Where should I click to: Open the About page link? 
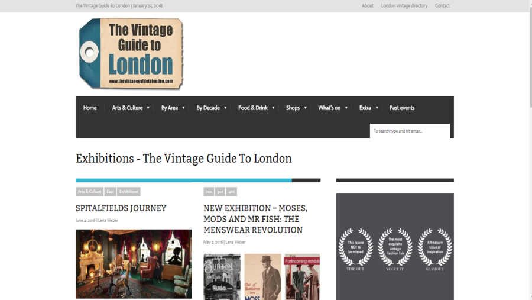point(368,5)
